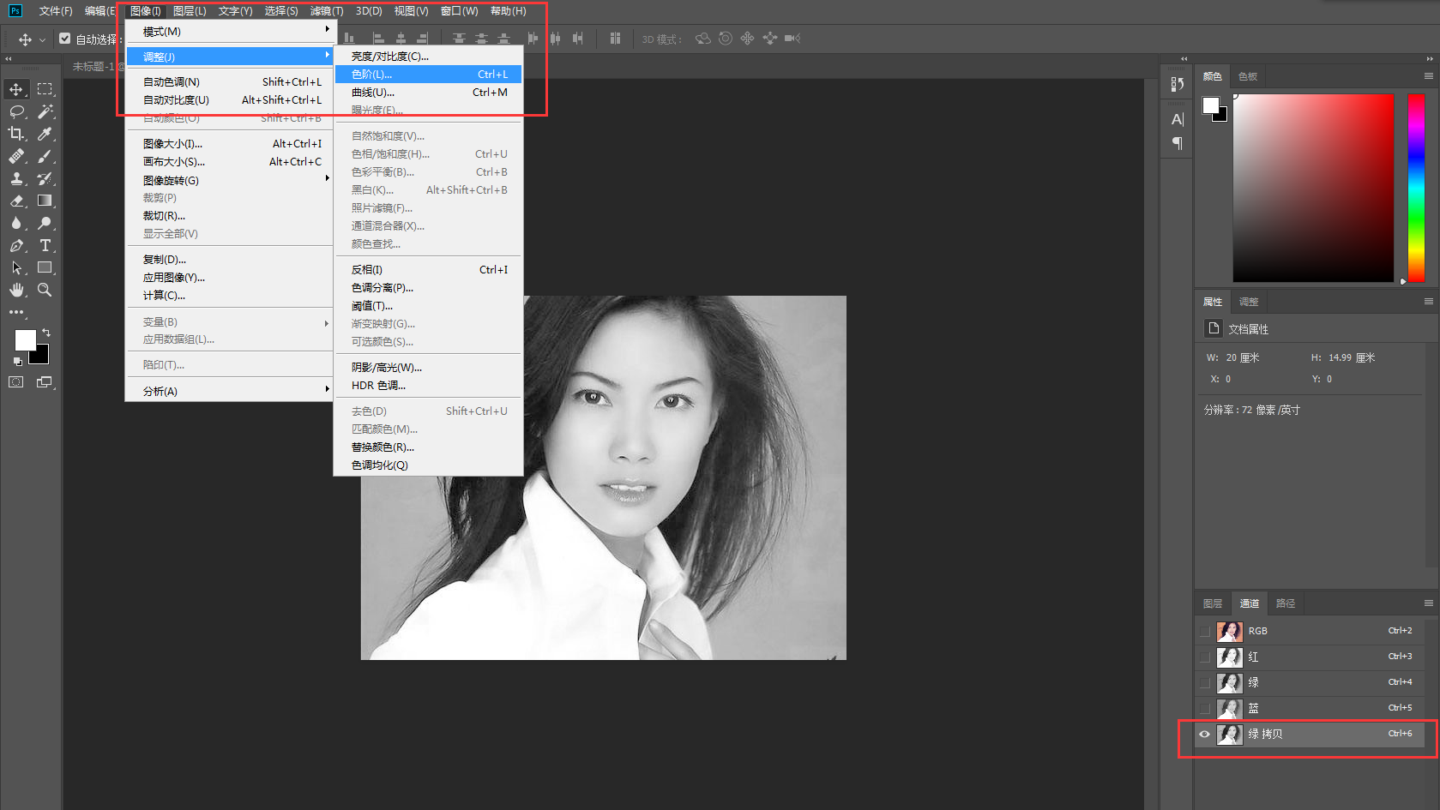This screenshot has height=810, width=1440.
Task: Show the RGB channel visibility box
Action: click(1205, 631)
